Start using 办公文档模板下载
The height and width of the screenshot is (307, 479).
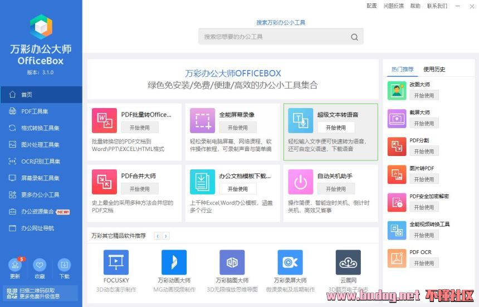coord(238,189)
